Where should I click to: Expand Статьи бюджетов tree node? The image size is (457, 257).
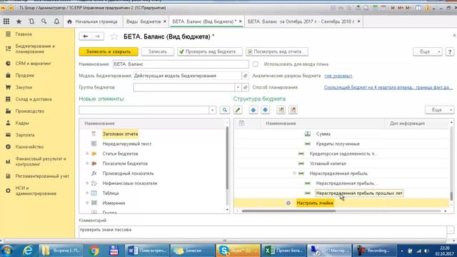87,153
